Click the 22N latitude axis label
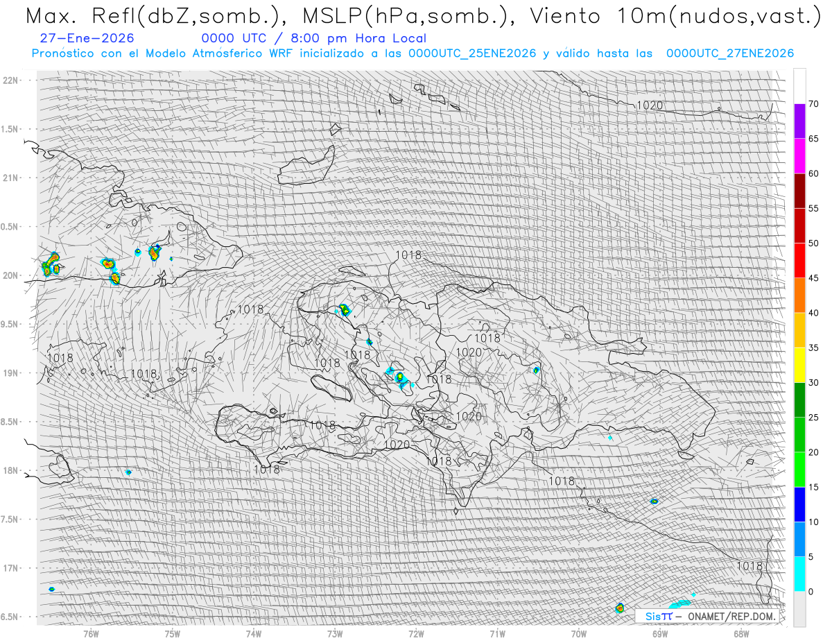 [10, 80]
